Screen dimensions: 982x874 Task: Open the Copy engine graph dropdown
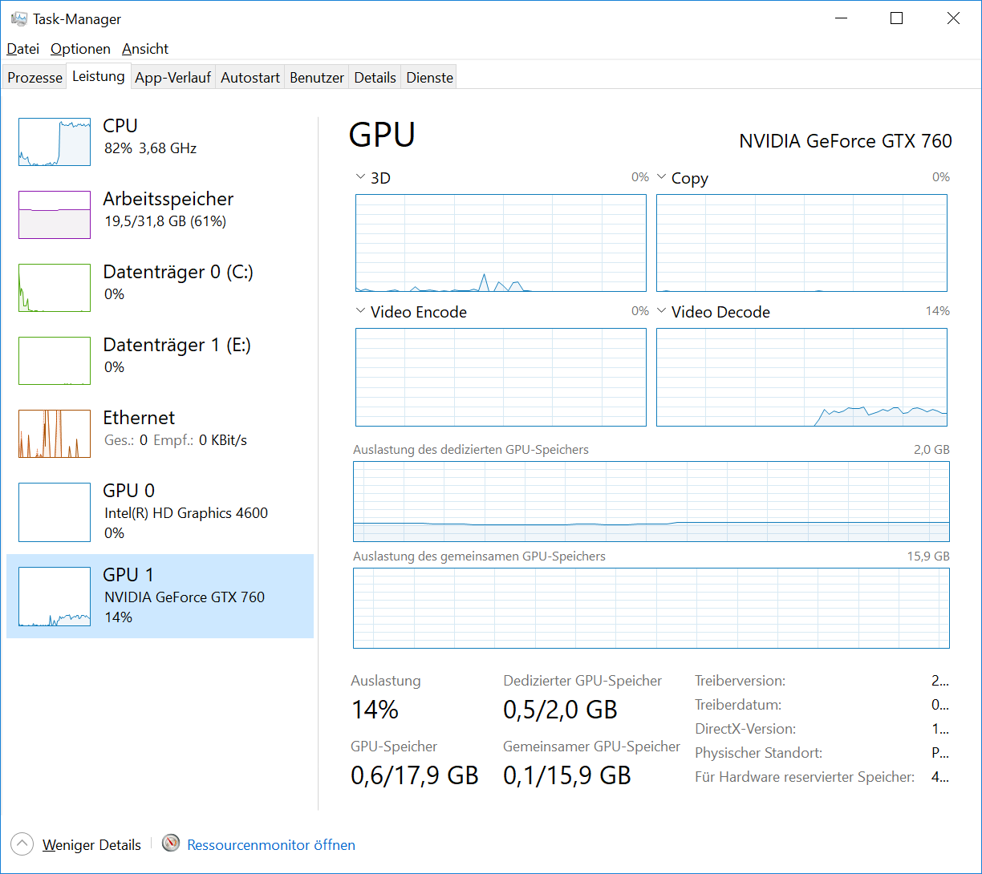point(661,177)
